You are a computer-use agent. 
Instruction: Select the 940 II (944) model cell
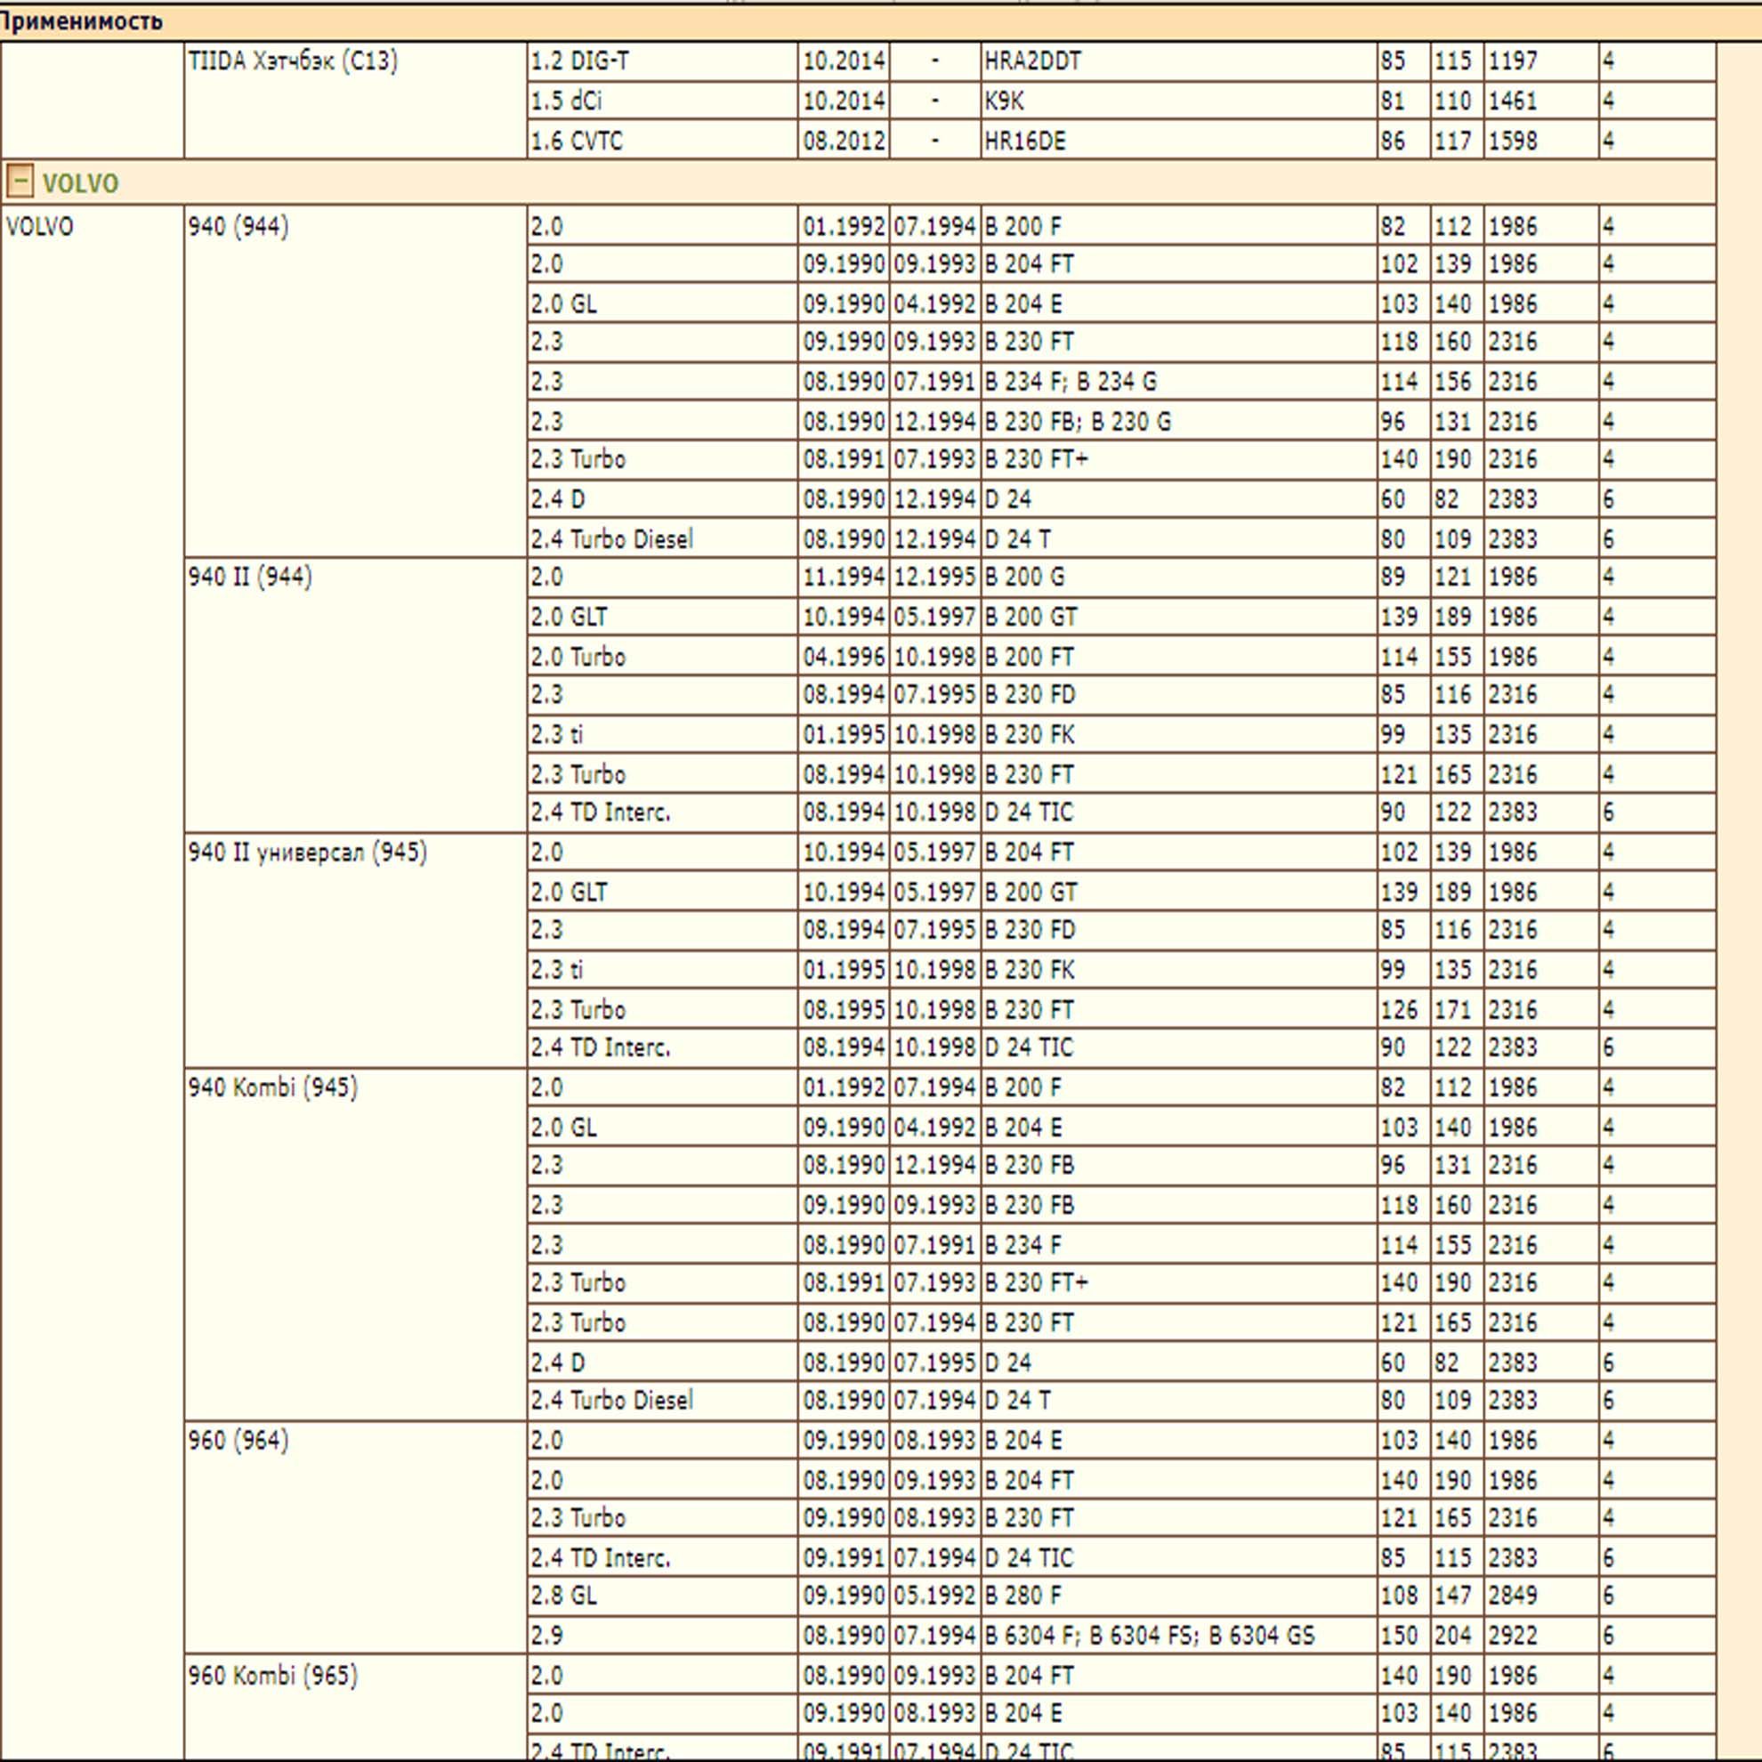355,695
